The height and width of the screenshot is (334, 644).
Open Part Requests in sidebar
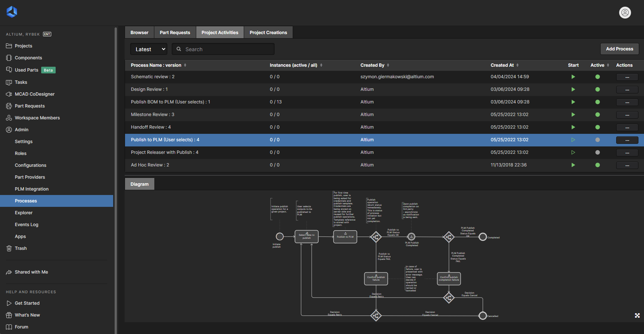point(30,106)
